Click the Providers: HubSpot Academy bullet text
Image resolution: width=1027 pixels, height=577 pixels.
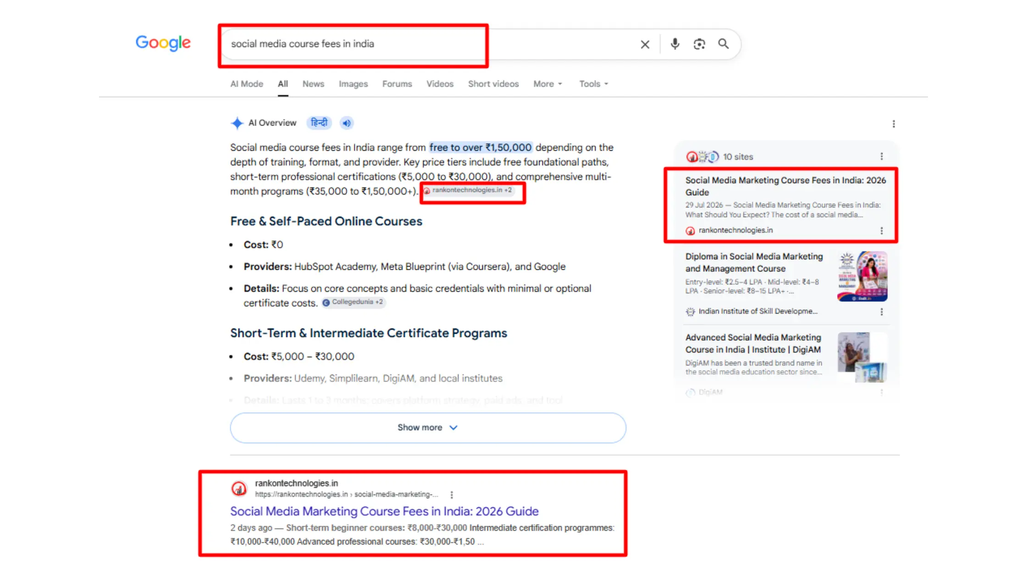click(x=404, y=267)
